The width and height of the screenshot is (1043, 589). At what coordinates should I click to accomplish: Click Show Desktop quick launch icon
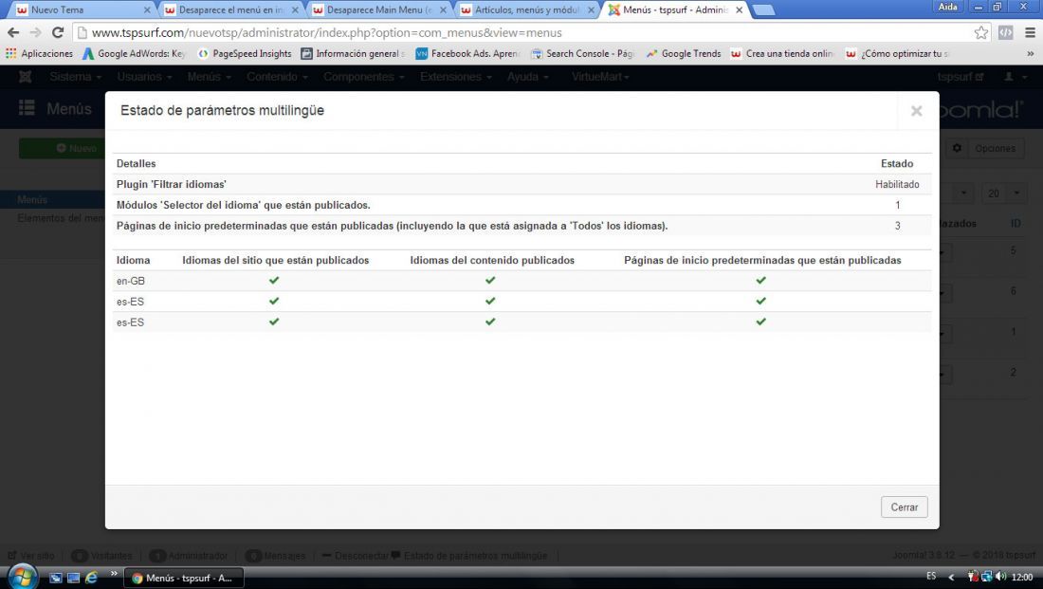pos(74,578)
